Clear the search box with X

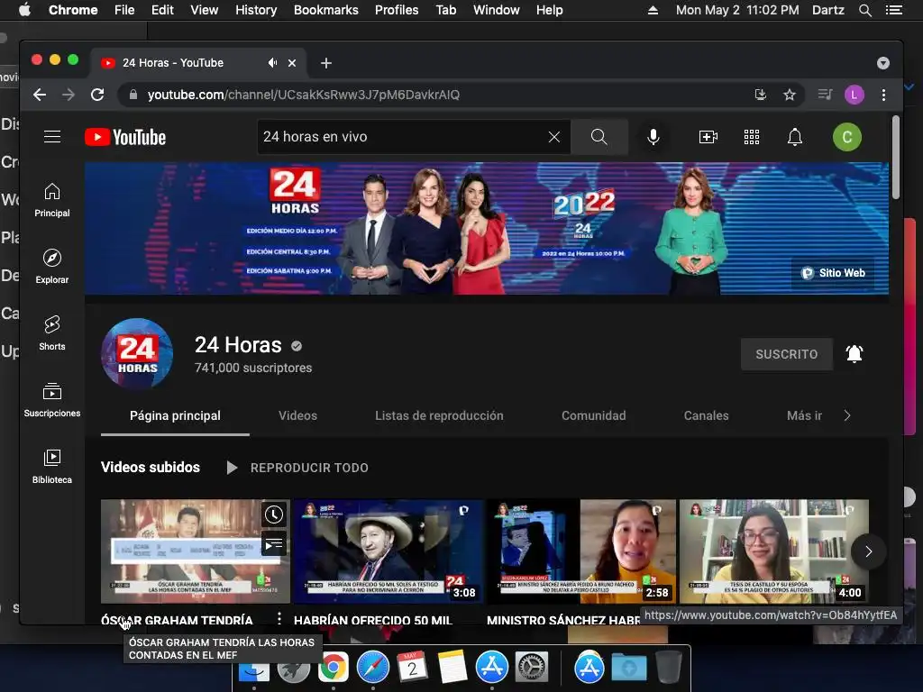click(x=554, y=137)
